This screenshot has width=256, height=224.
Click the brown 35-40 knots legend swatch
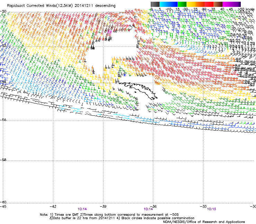(218, 4)
